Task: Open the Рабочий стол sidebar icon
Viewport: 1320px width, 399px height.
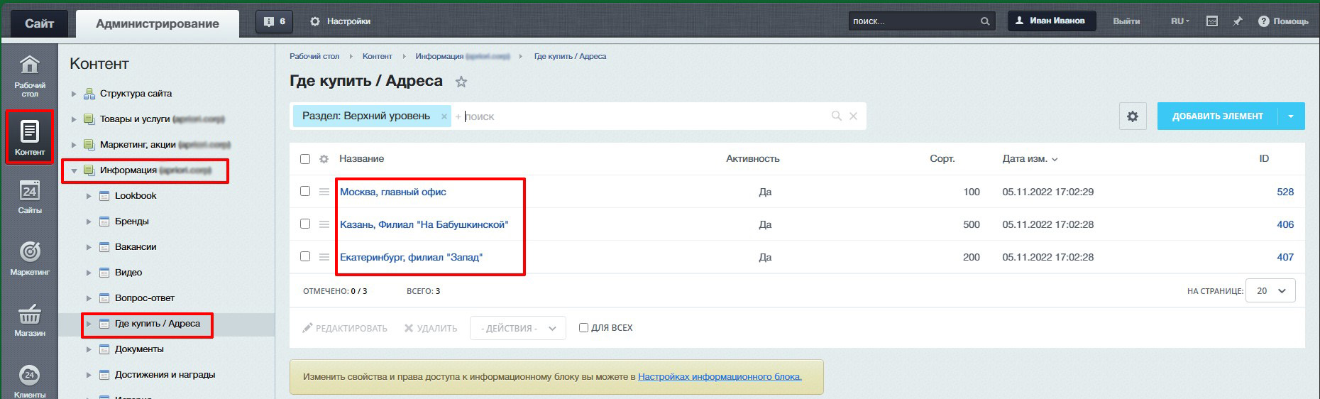Action: [29, 75]
